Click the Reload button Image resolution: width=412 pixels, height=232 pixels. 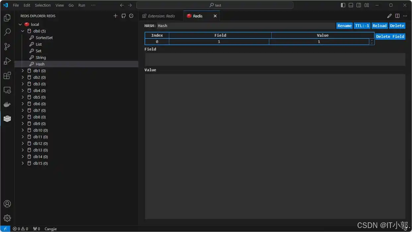(x=379, y=26)
